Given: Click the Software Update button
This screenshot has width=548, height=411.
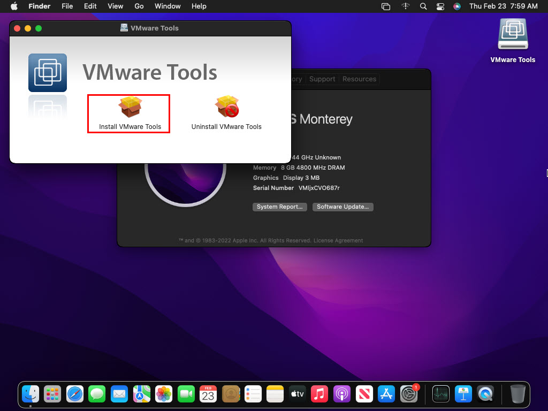Looking at the screenshot, I should [x=342, y=207].
